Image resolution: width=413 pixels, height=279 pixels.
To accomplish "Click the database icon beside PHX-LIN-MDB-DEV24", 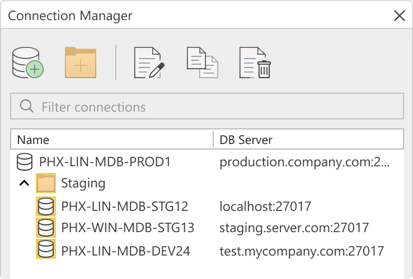I will pos(46,251).
